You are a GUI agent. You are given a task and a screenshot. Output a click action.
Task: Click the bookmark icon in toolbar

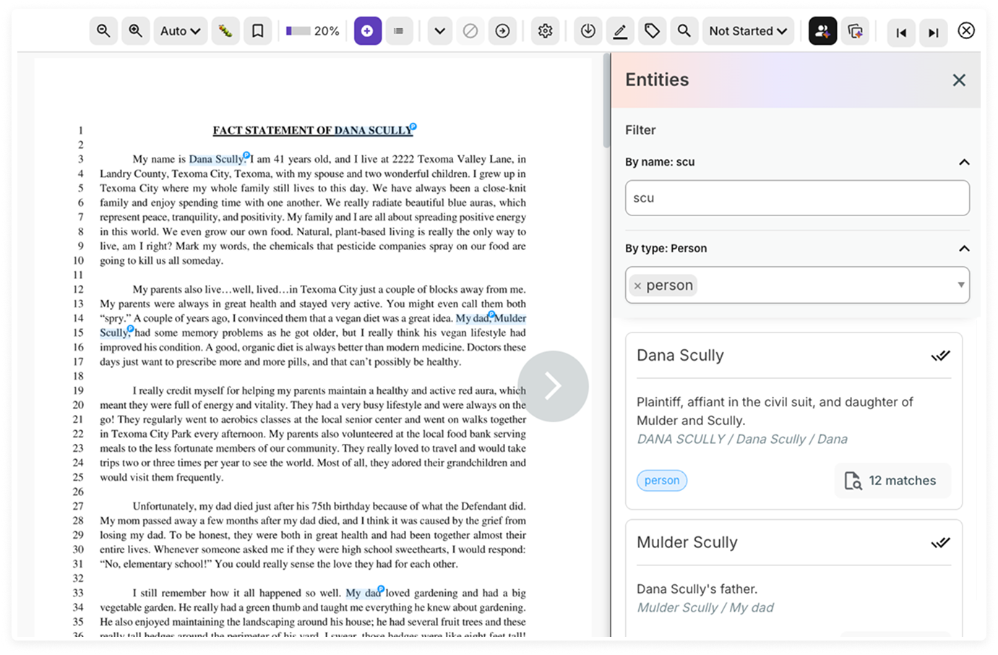pos(257,31)
